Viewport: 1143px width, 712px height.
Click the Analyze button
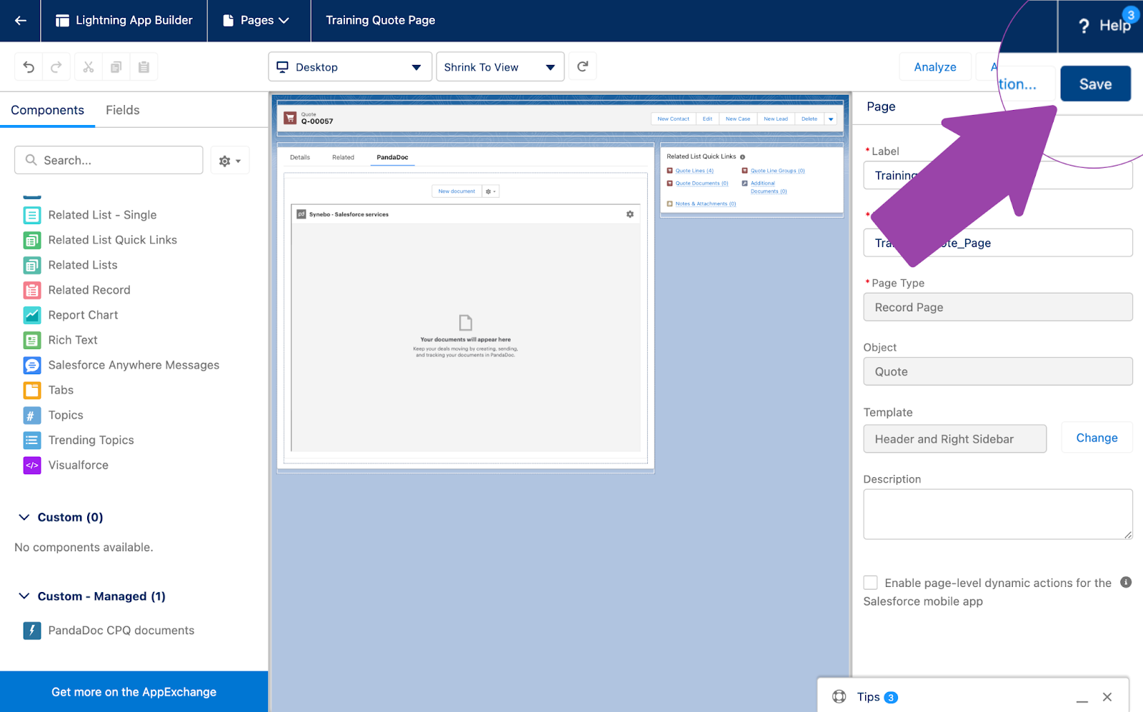[935, 67]
